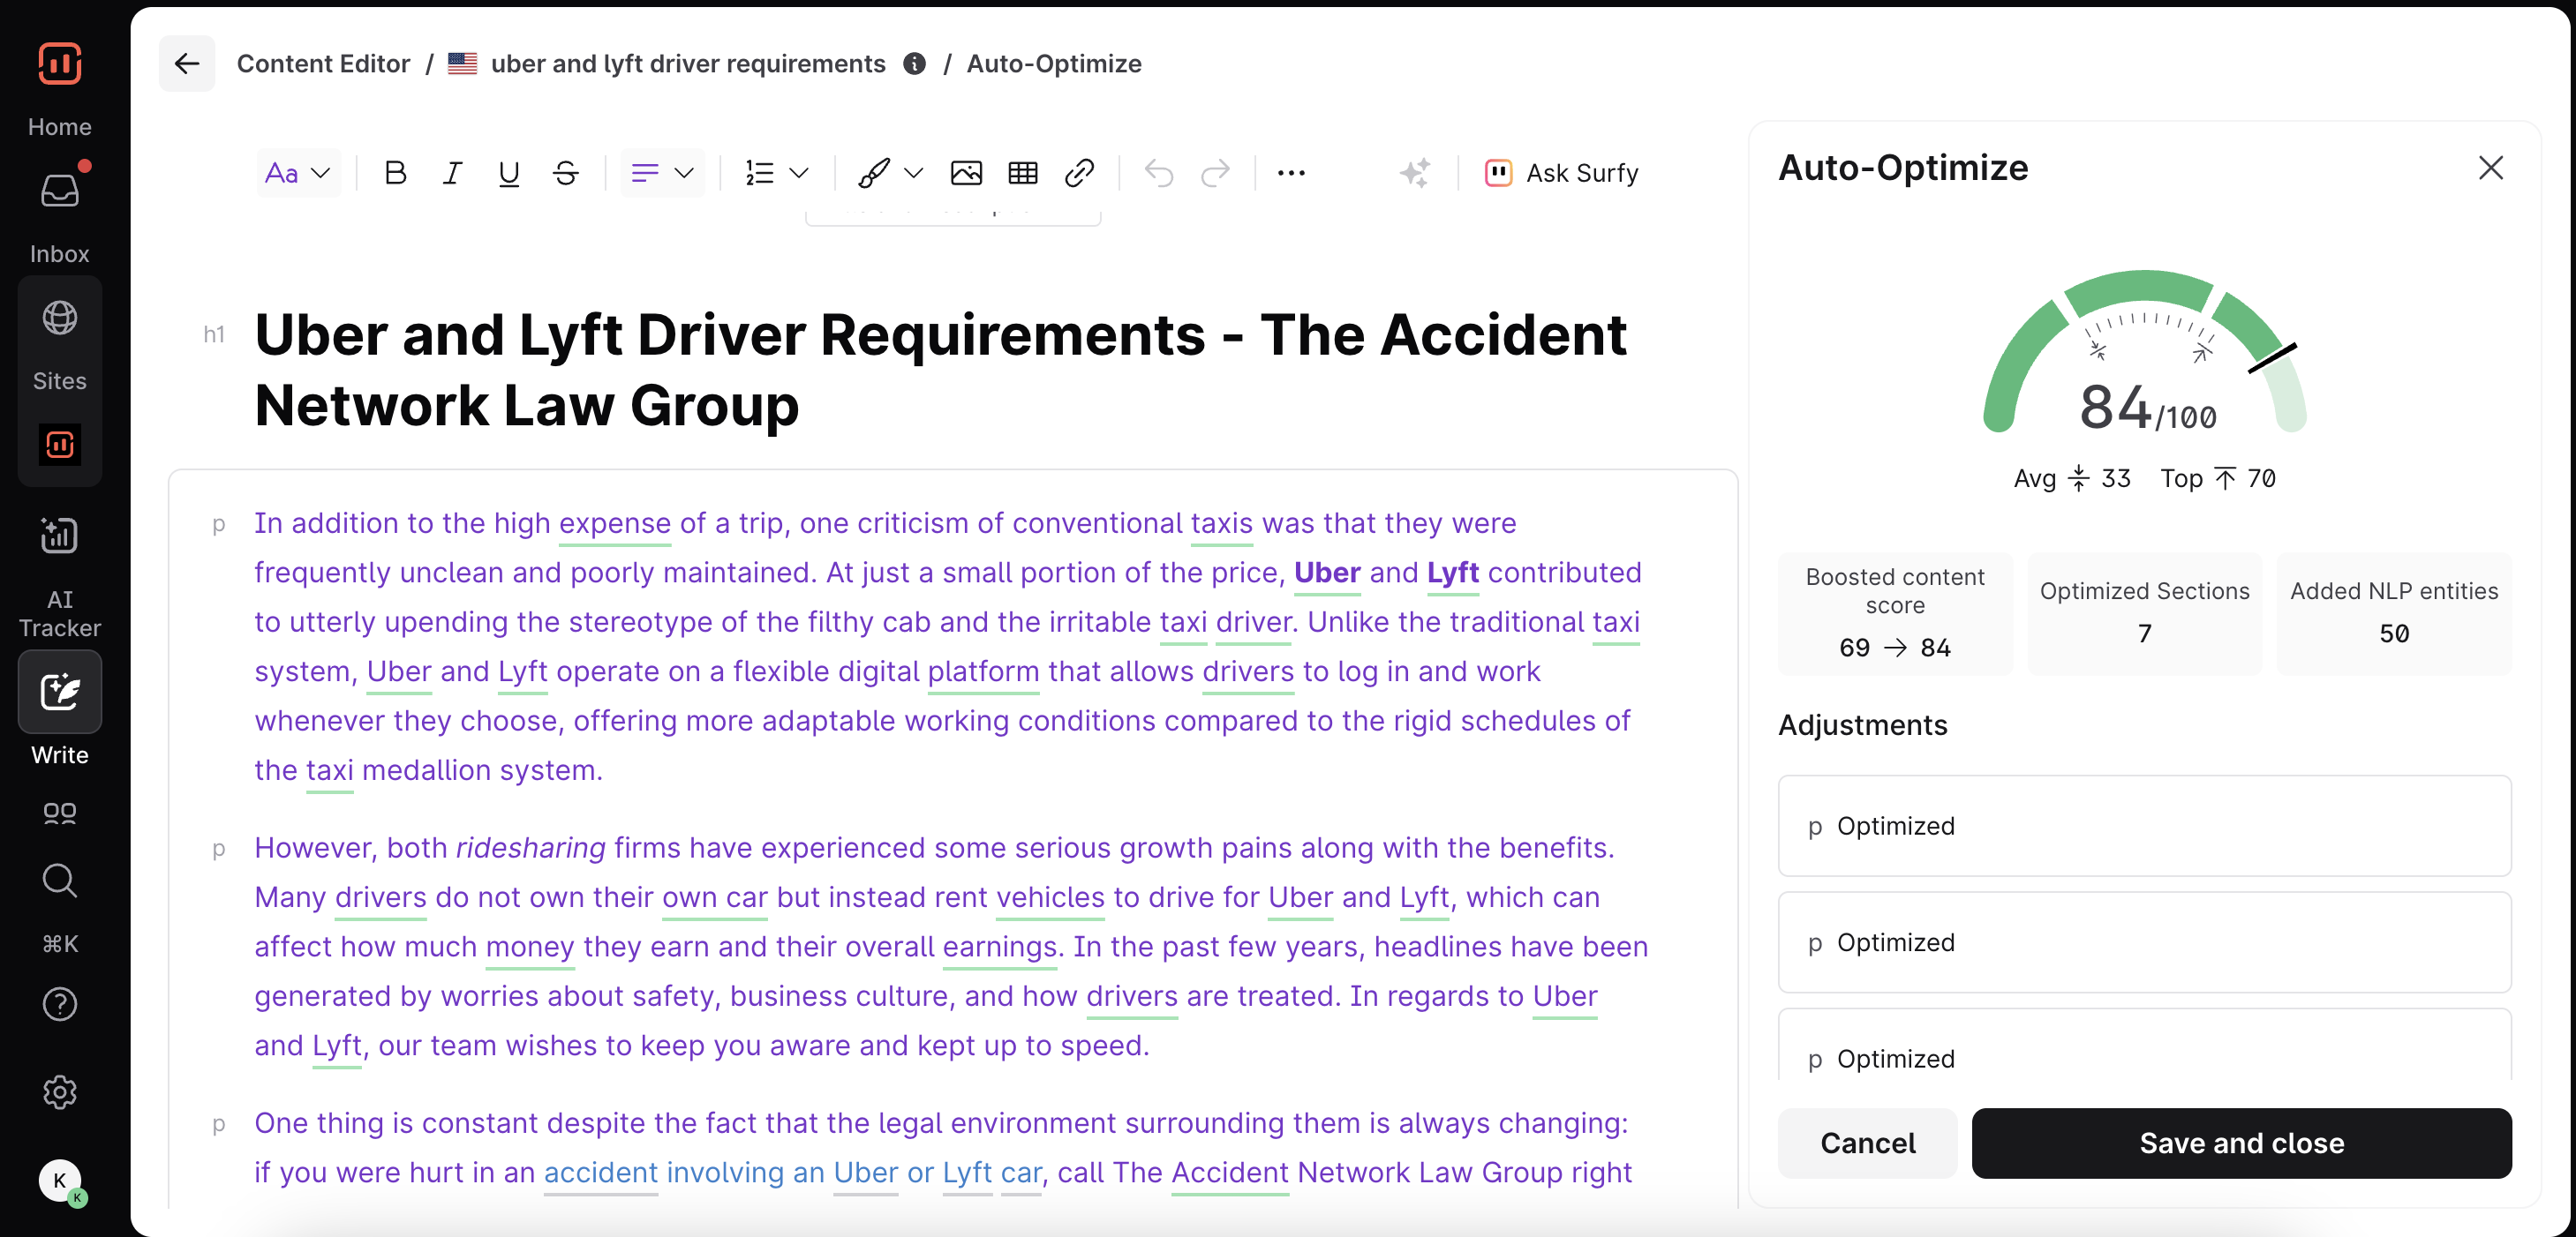Open the help question mark icon
Image resolution: width=2576 pixels, height=1237 pixels.
pyautogui.click(x=59, y=1004)
